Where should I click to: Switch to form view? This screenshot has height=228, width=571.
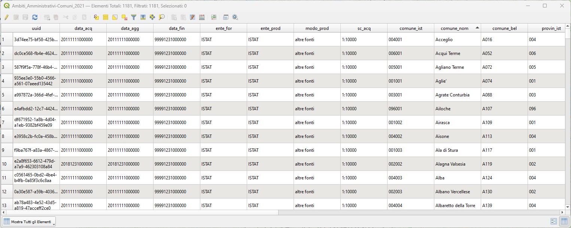(x=554, y=222)
